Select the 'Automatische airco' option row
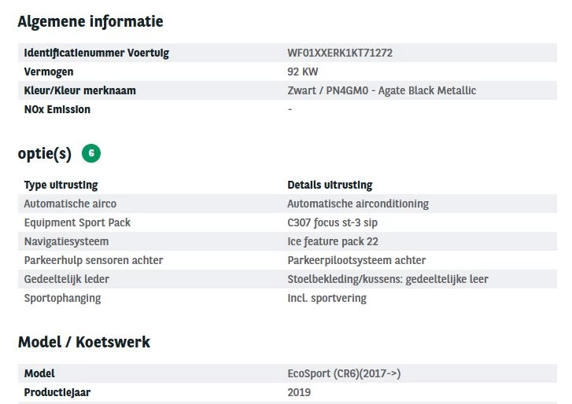Image resolution: width=572 pixels, height=404 pixels. click(x=70, y=204)
